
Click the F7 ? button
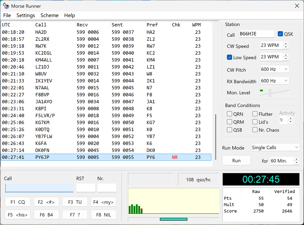tap(75, 215)
